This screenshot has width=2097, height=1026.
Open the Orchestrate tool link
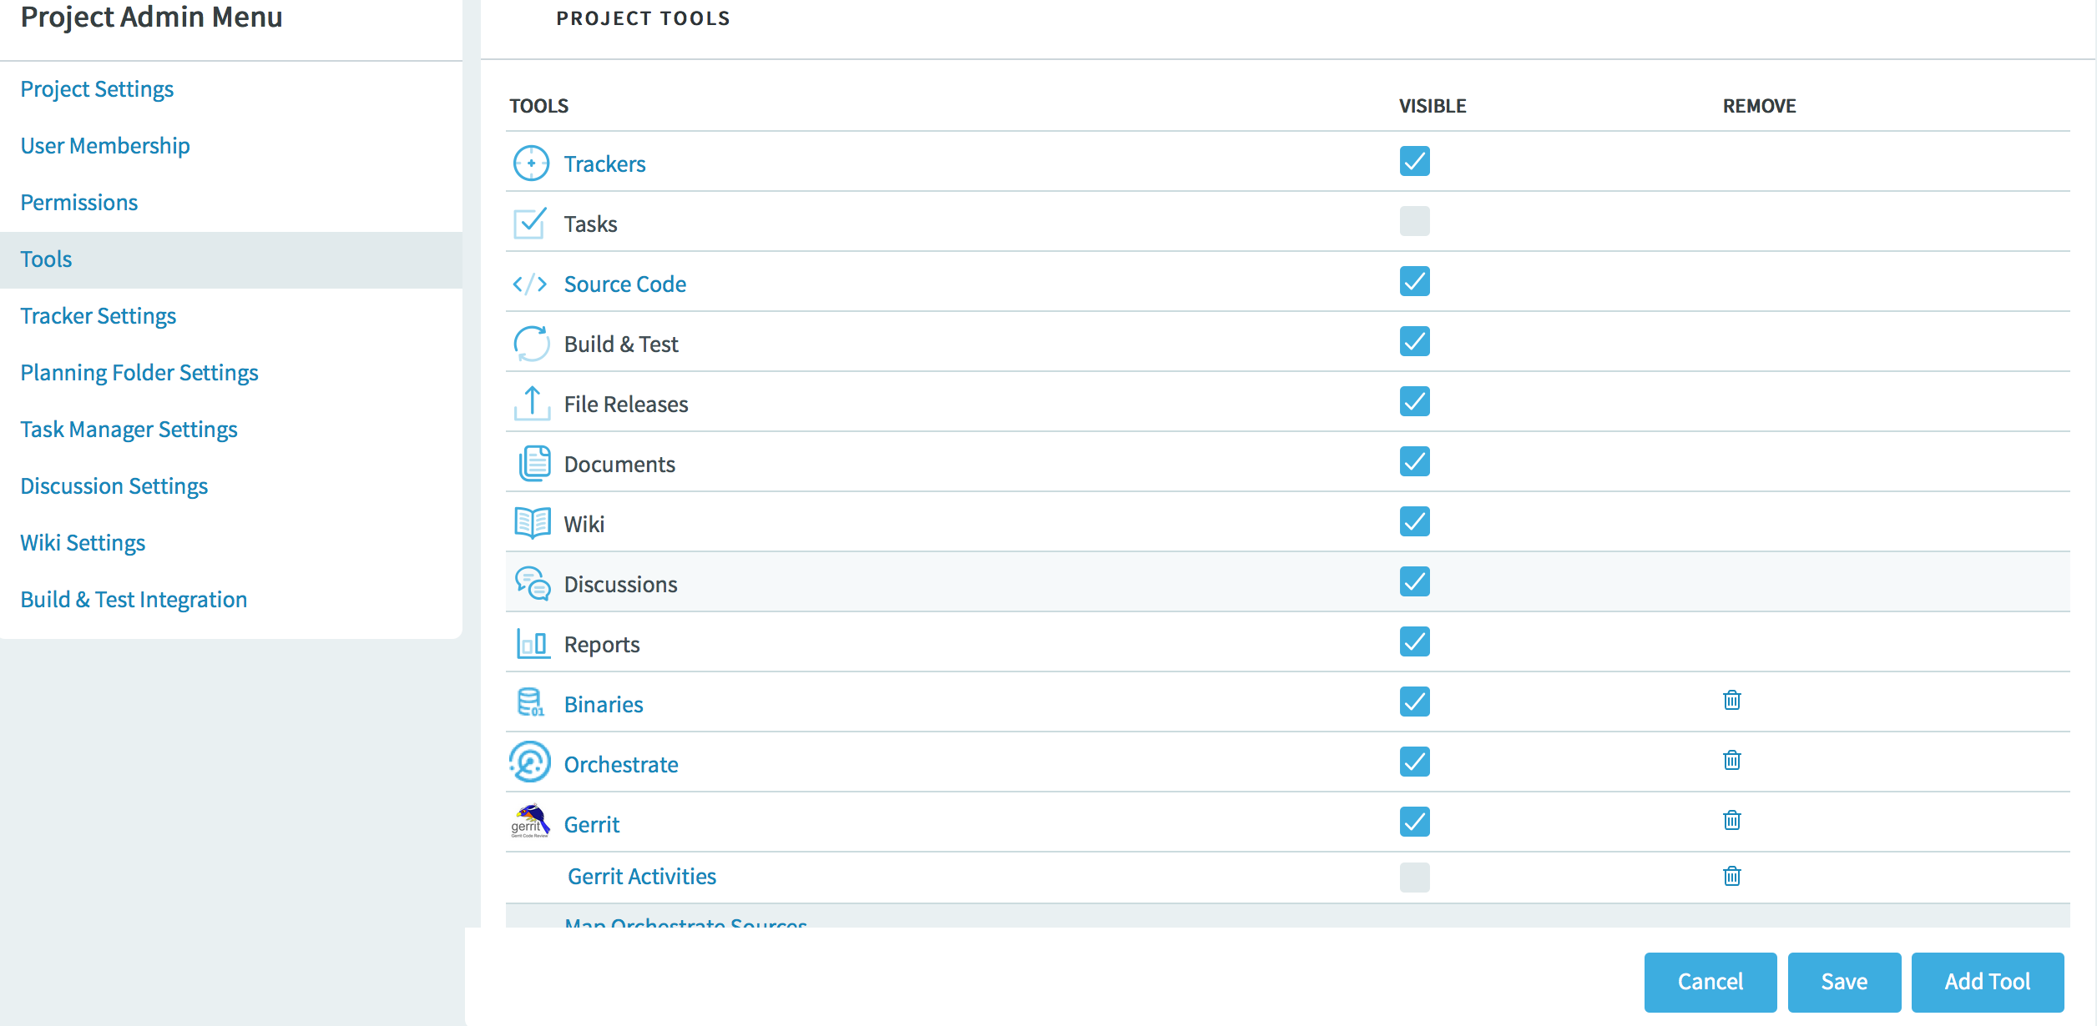click(621, 765)
